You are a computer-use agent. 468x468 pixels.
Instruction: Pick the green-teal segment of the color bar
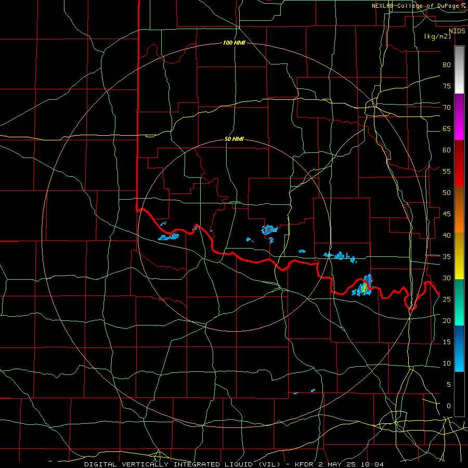click(459, 302)
